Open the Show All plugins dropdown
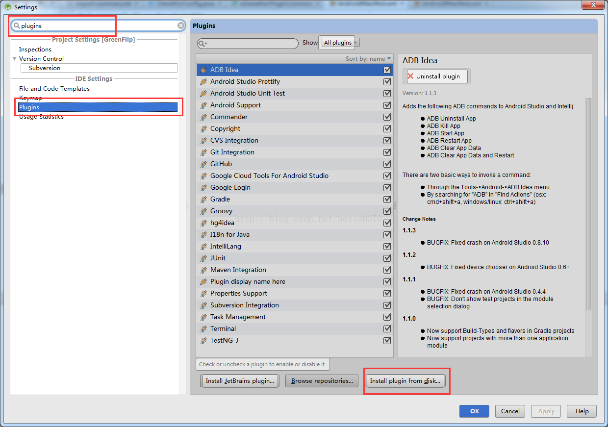The width and height of the screenshot is (608, 427). tap(340, 43)
